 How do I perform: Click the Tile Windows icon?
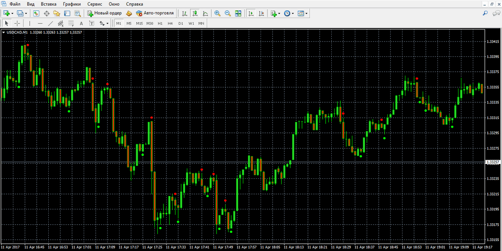tap(238, 13)
